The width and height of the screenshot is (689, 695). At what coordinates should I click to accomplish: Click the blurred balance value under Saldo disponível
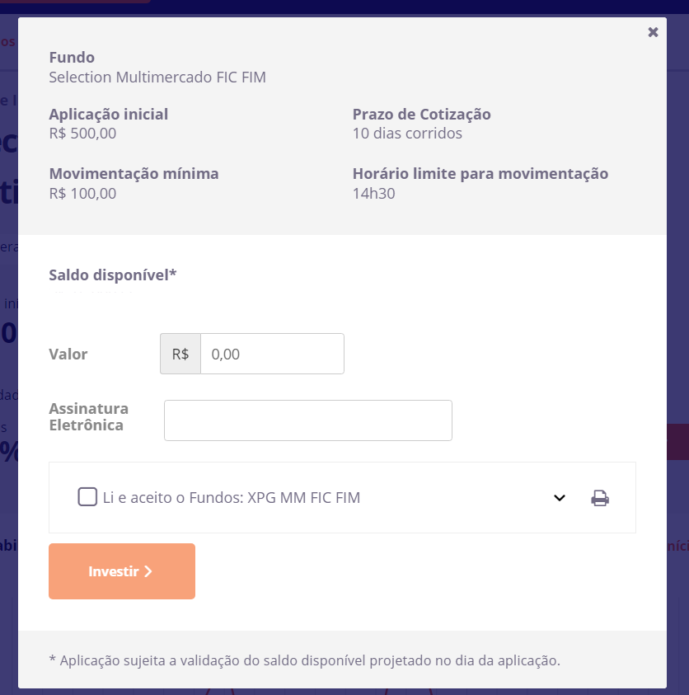(91, 293)
